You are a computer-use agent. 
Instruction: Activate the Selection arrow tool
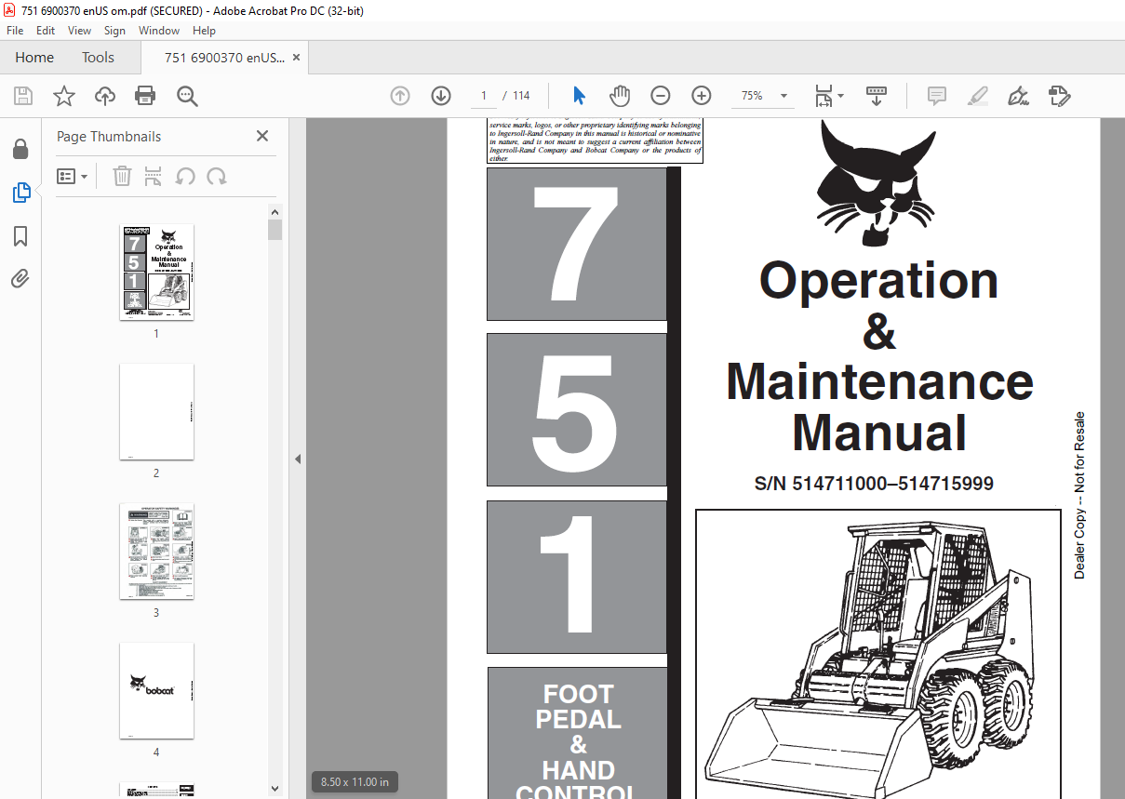coord(579,96)
